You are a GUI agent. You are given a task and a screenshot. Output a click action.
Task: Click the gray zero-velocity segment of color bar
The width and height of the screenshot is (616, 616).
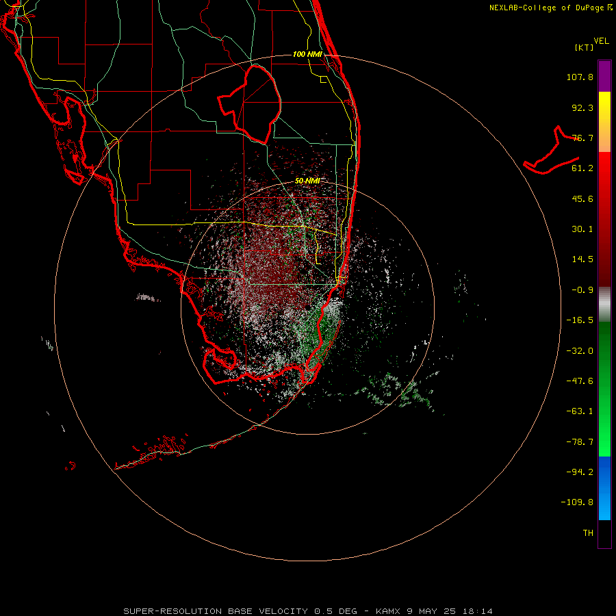(x=604, y=305)
